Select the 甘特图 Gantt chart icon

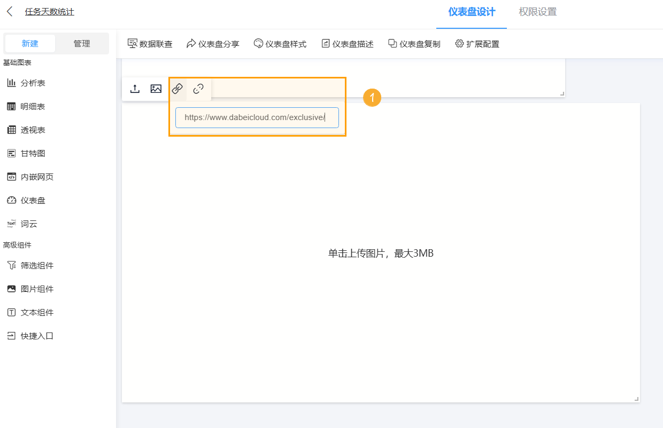[x=12, y=153]
